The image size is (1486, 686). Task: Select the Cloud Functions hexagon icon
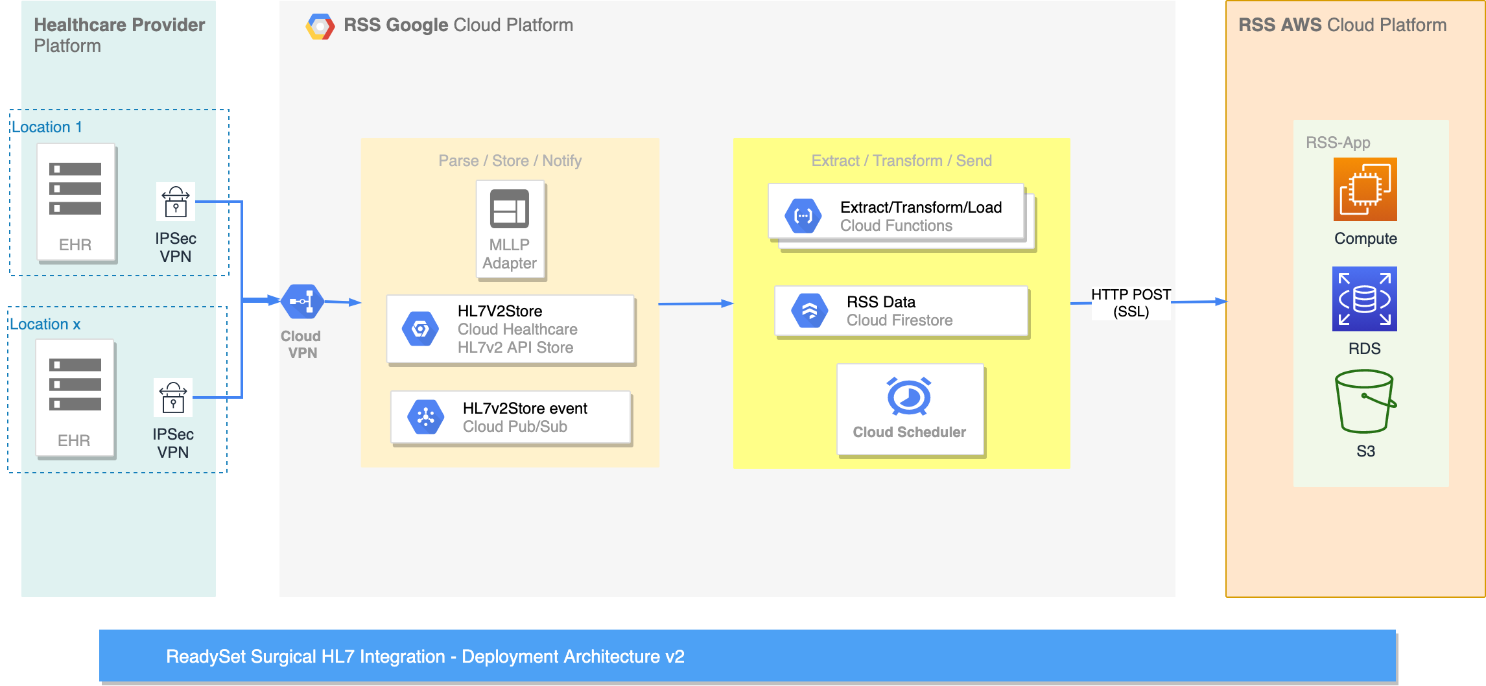803,216
